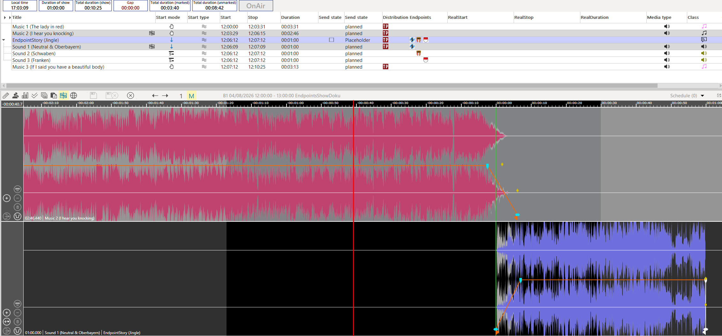Click the TP endpoint badge in Music 1 row
Viewport: 722px width, 336px height.
pos(385,26)
